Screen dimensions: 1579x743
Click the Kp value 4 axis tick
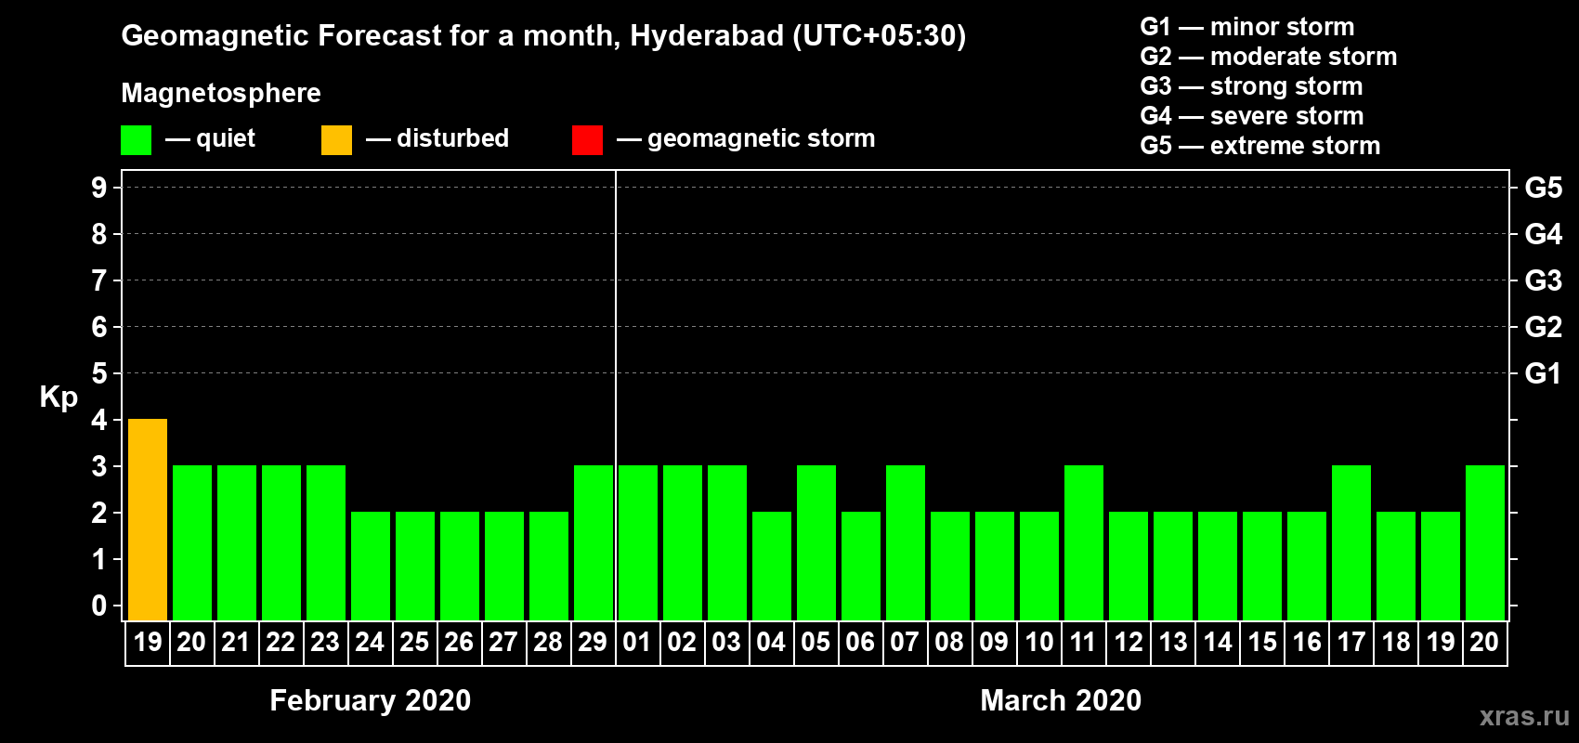[x=99, y=420]
